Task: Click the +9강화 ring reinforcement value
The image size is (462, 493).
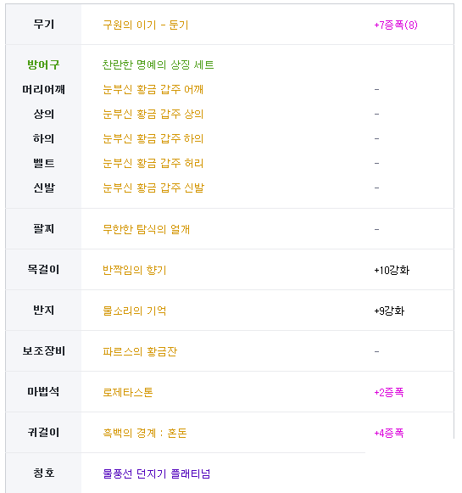Action: click(389, 311)
